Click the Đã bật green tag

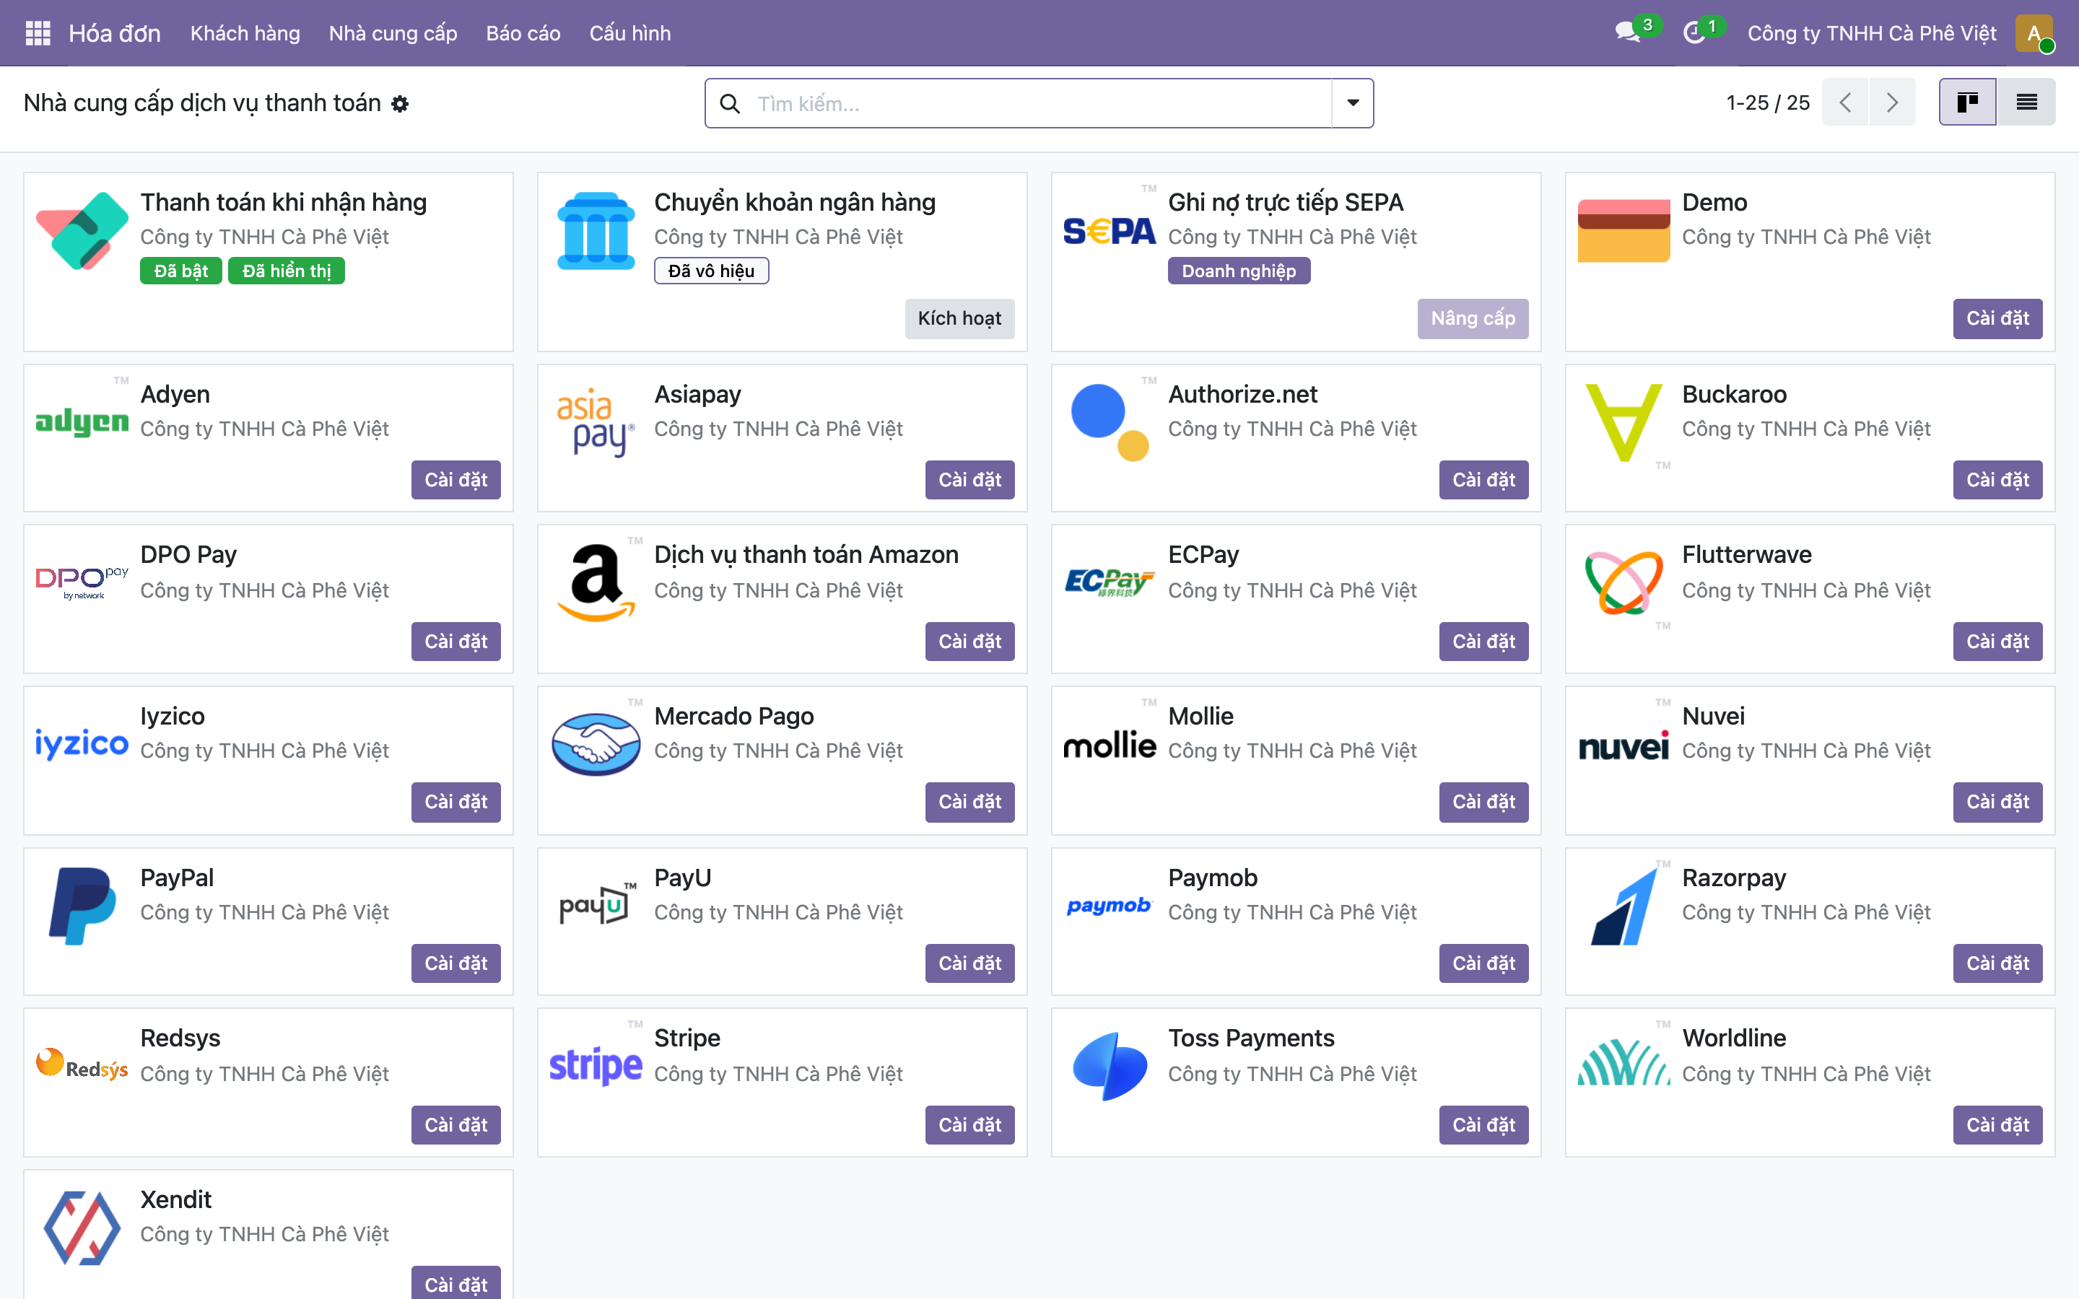(181, 271)
